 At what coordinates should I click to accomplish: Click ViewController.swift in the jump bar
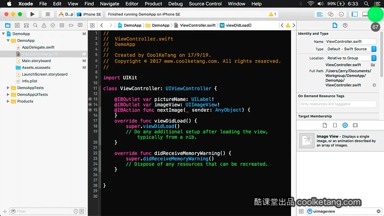(195, 25)
